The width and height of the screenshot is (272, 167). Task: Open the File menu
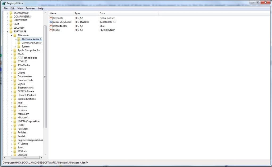6,8
